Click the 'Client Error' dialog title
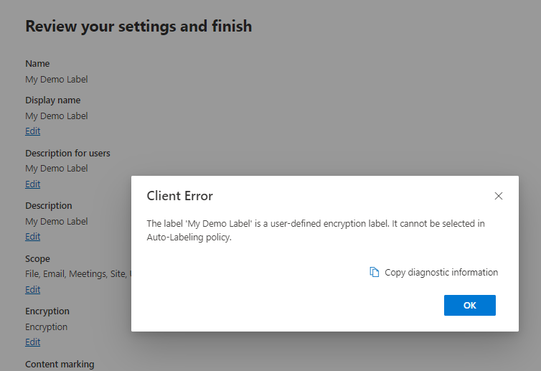This screenshot has width=541, height=371. pos(179,196)
